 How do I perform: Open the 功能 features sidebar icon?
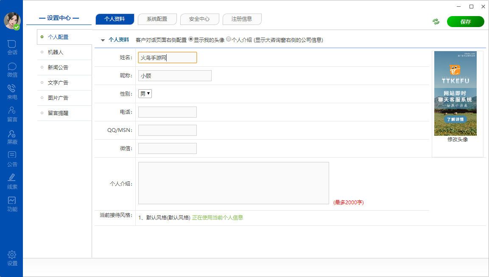click(12, 204)
